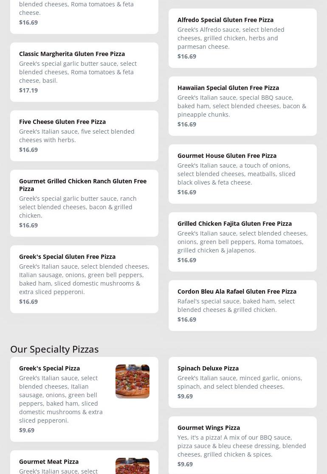This screenshot has width=327, height=474.
Task: Click the Cordon Bleu pizza description text
Action: coord(236,306)
